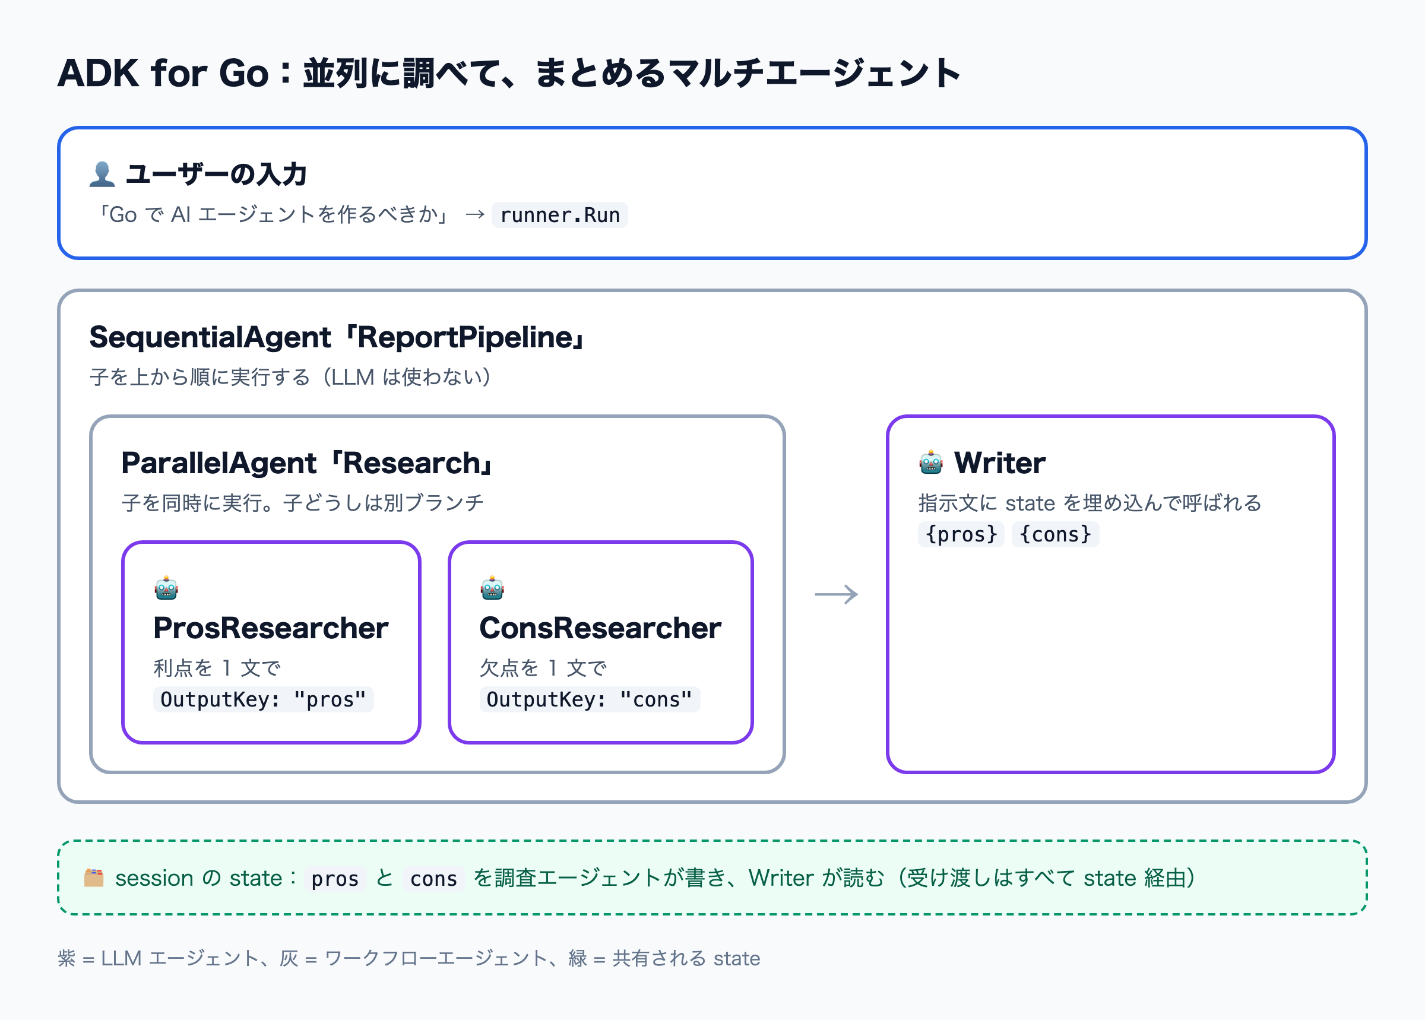Click the text 子を同時に実行。子どうしは別ブランチ

click(303, 502)
